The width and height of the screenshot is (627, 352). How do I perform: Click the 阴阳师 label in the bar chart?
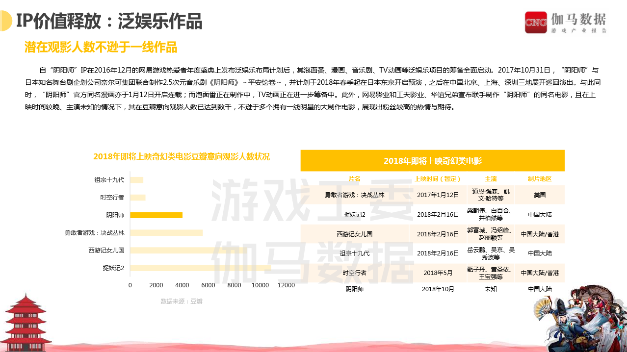(115, 215)
